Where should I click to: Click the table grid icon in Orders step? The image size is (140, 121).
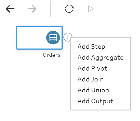(53, 38)
